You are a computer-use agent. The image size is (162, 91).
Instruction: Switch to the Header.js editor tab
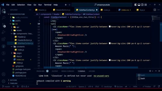[42, 10]
